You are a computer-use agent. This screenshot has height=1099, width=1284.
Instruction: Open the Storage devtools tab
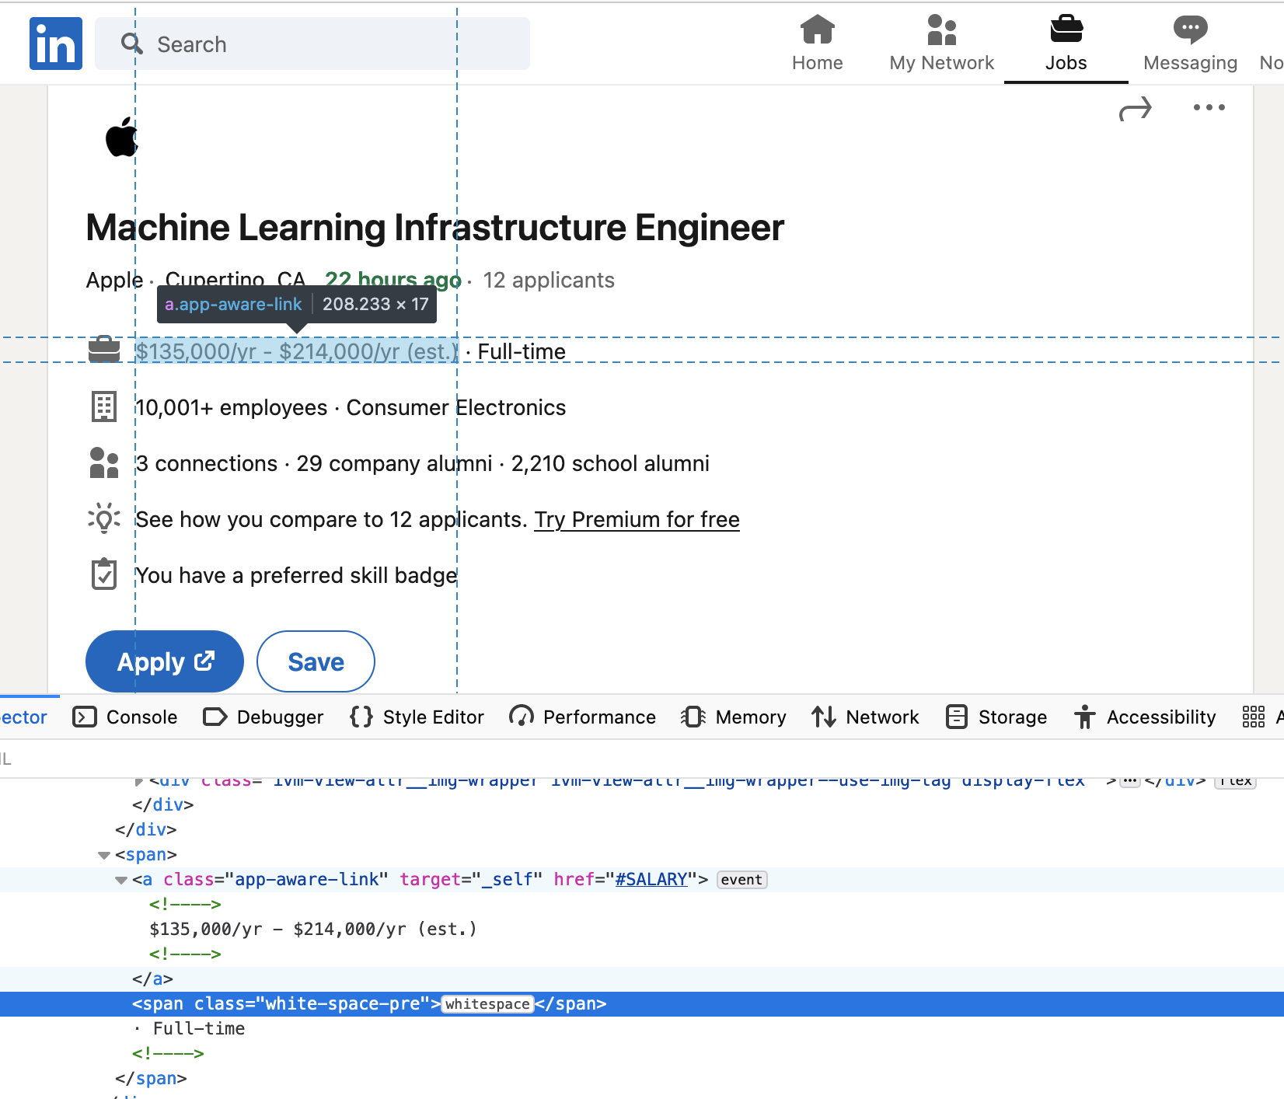coord(996,717)
